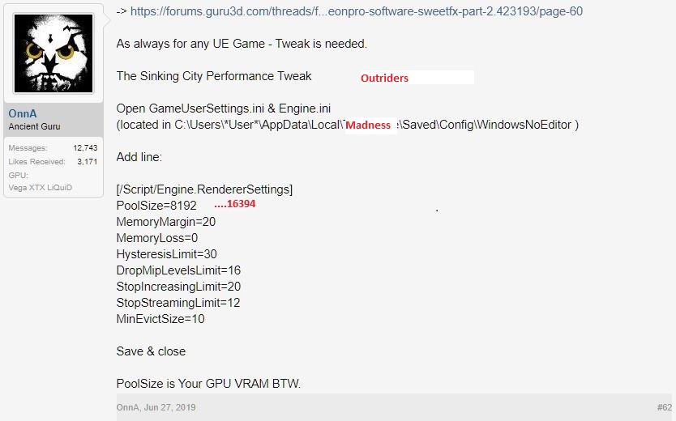The width and height of the screenshot is (676, 421).
Task: Click the PoolSize is Your GPU VRAM sentence
Action: point(208,384)
